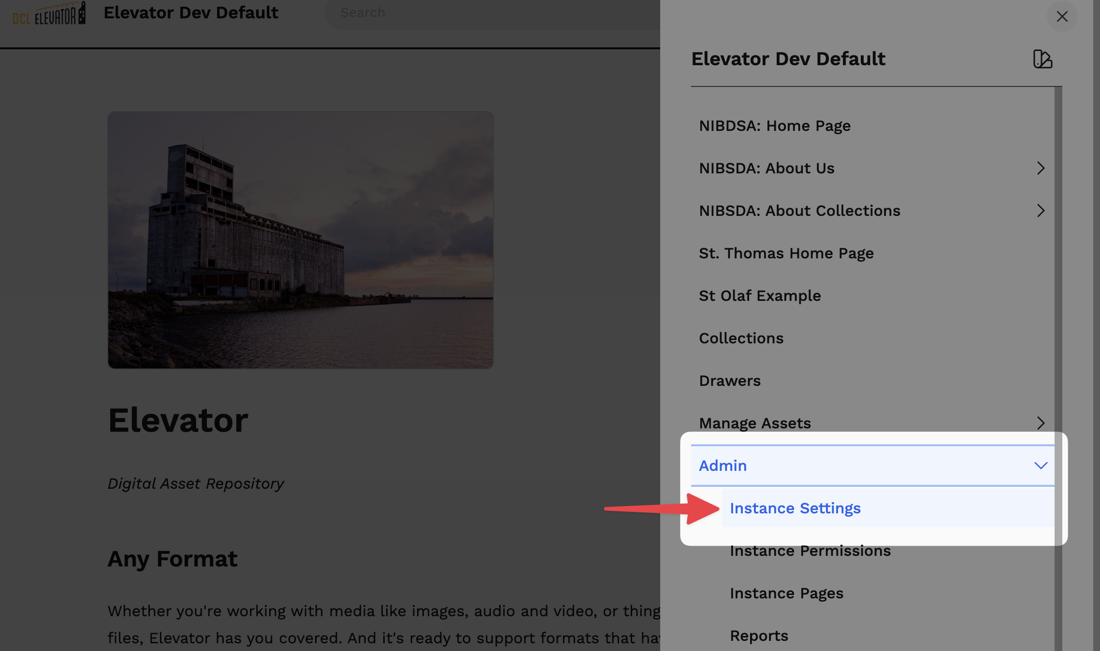Click the theme swatches icon beside Elevator Dev Default

click(x=1042, y=59)
